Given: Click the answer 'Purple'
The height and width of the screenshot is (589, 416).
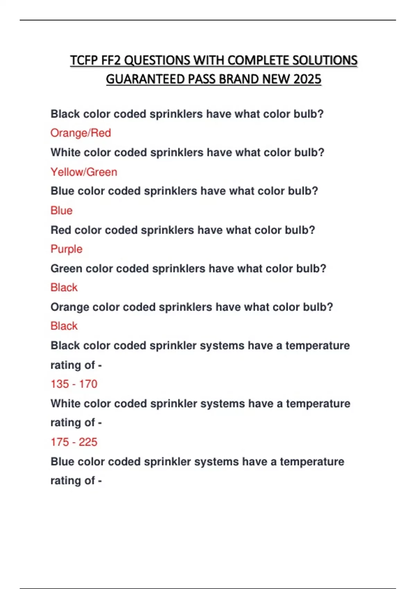Looking at the screenshot, I should [x=67, y=249].
